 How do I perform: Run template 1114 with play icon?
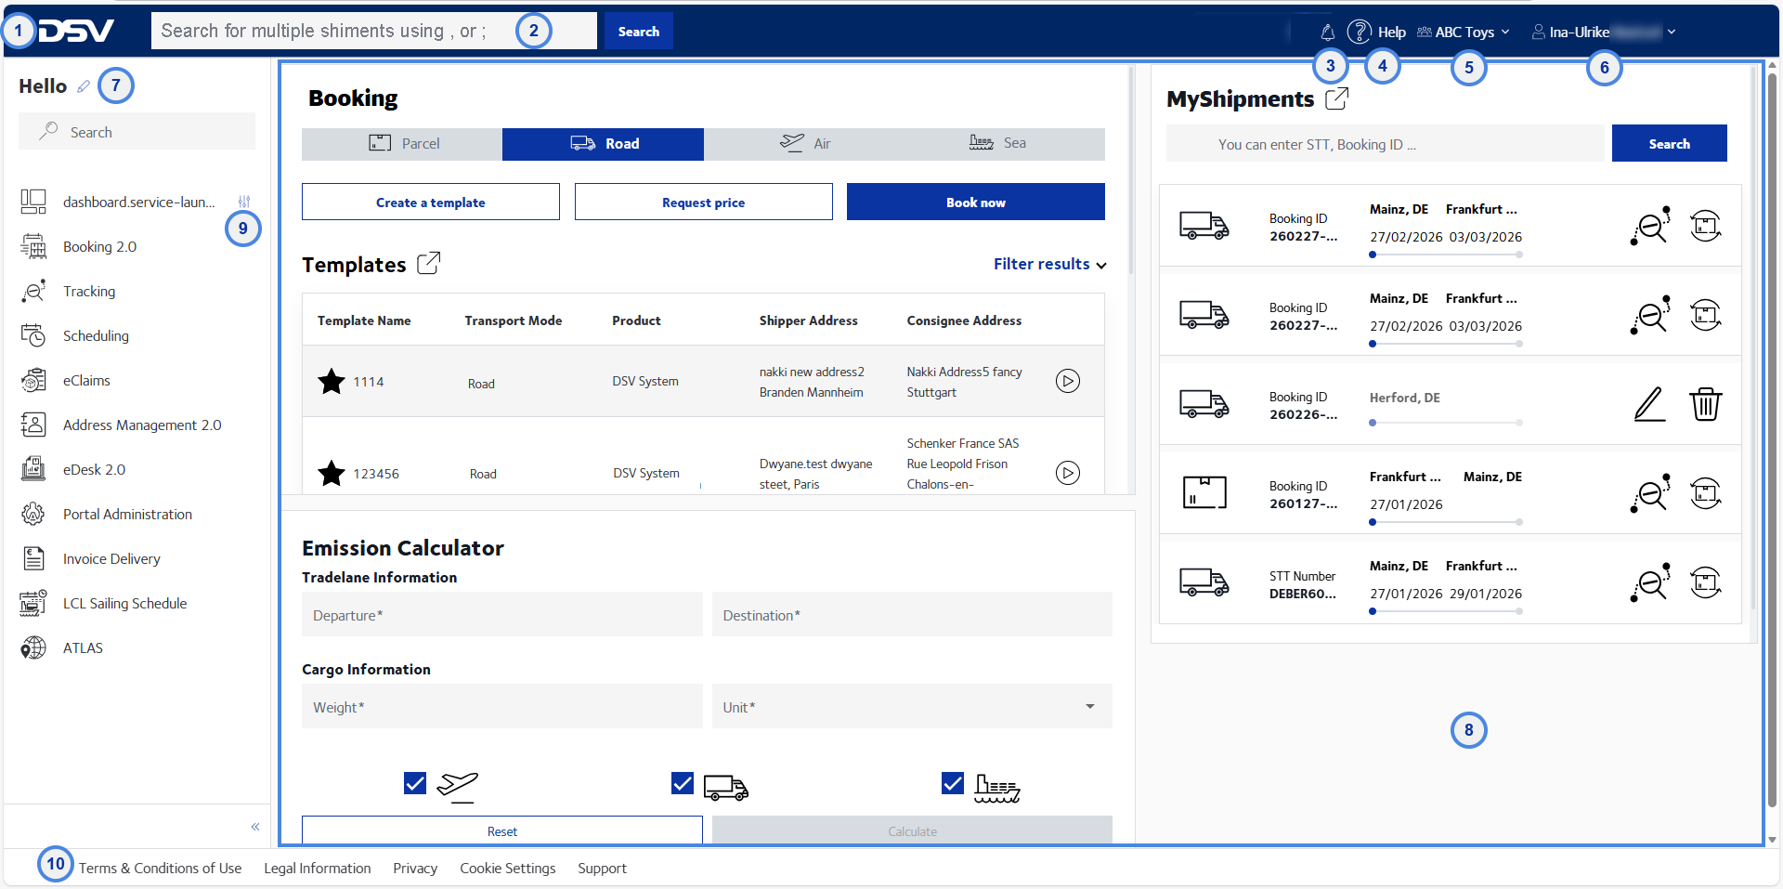(1068, 381)
